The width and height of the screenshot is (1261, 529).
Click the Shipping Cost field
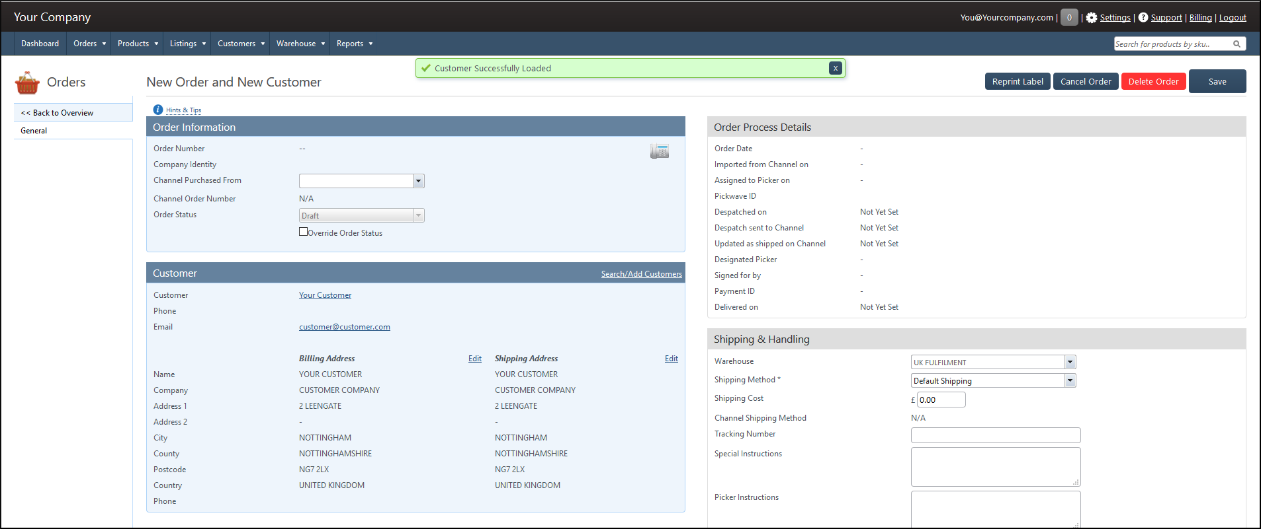click(941, 400)
